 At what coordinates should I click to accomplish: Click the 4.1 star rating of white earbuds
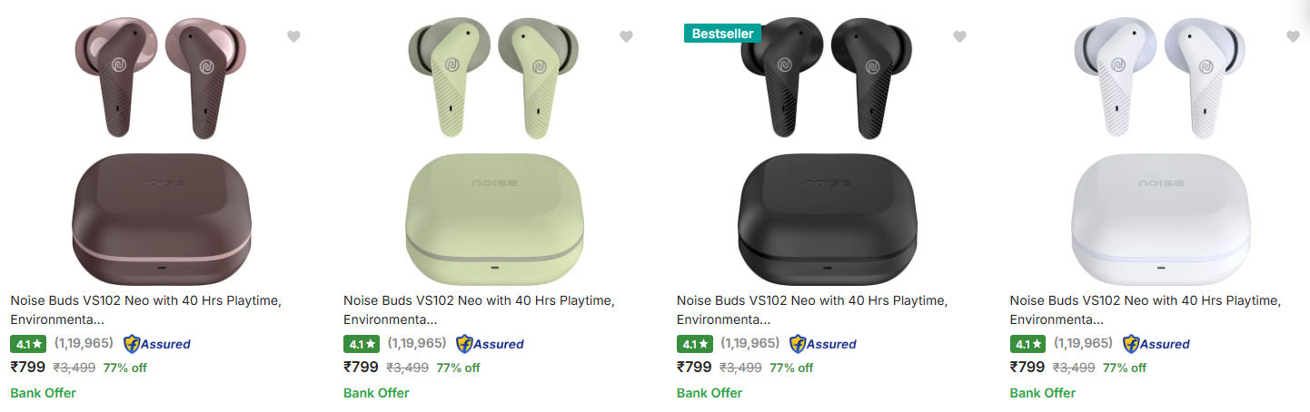click(1027, 344)
